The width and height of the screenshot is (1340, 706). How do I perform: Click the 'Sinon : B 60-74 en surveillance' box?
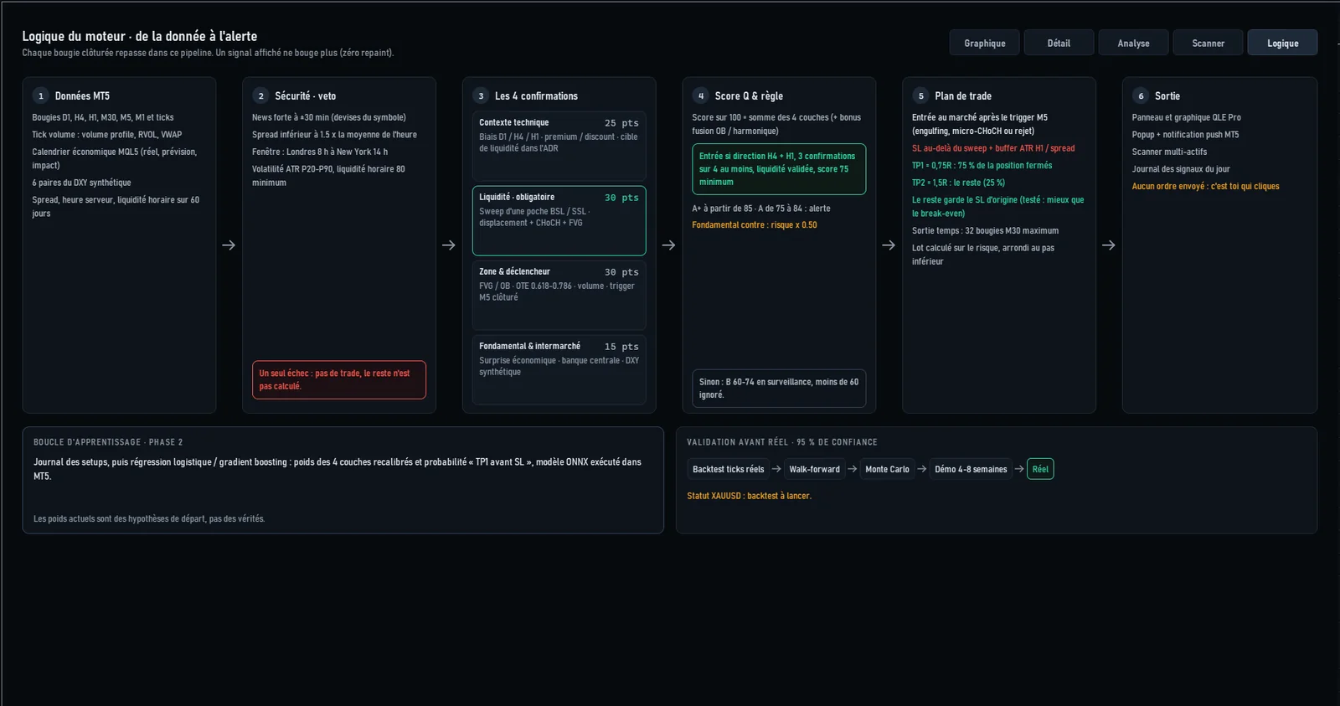click(x=779, y=388)
